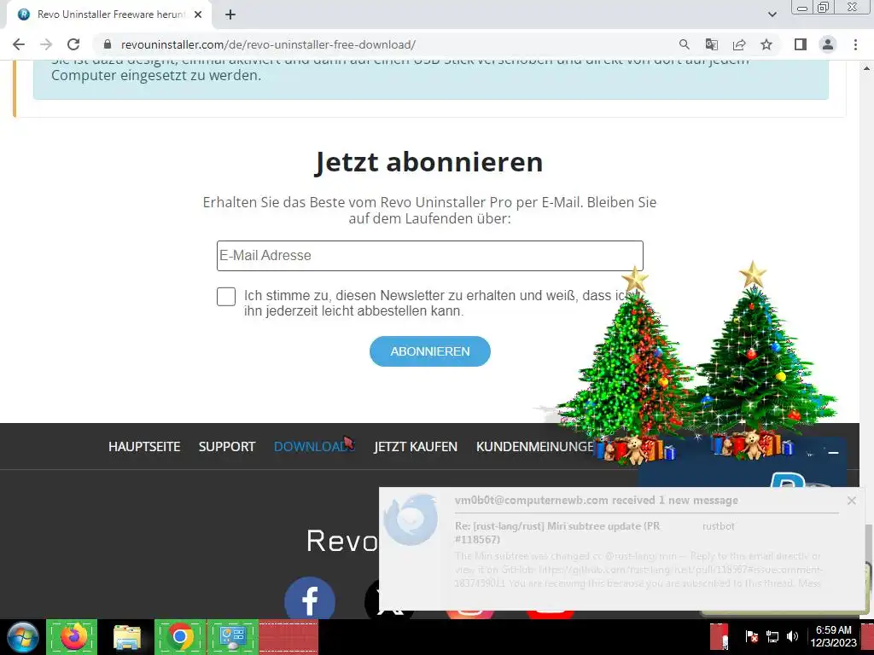874x655 pixels.
Task: Bookmark this page with the star icon
Action: coord(766,44)
